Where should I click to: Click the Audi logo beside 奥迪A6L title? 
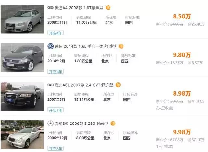click(50, 85)
